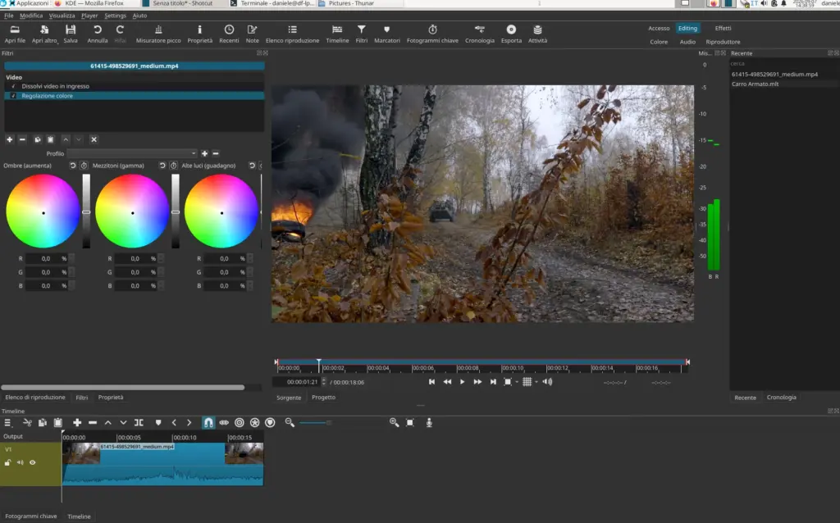
Task: Open Misuratore picco peak meter
Action: click(158, 33)
